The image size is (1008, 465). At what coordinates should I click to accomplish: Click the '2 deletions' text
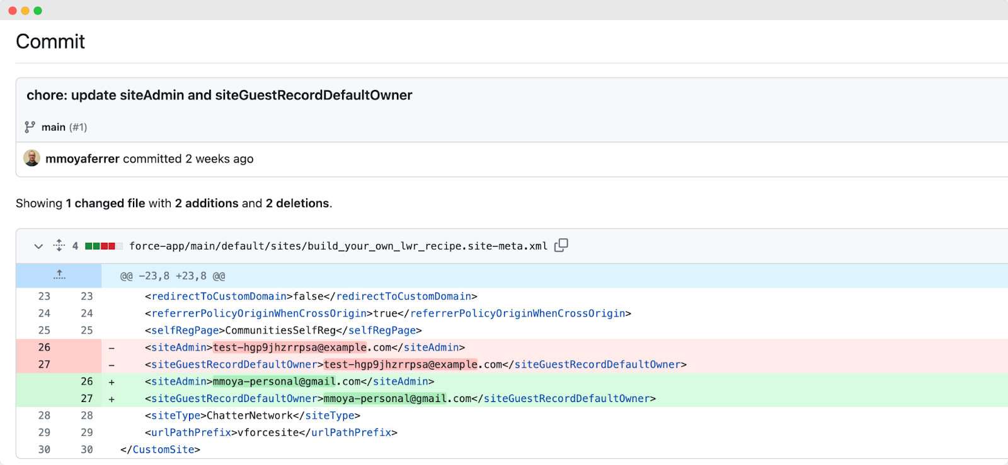click(297, 203)
